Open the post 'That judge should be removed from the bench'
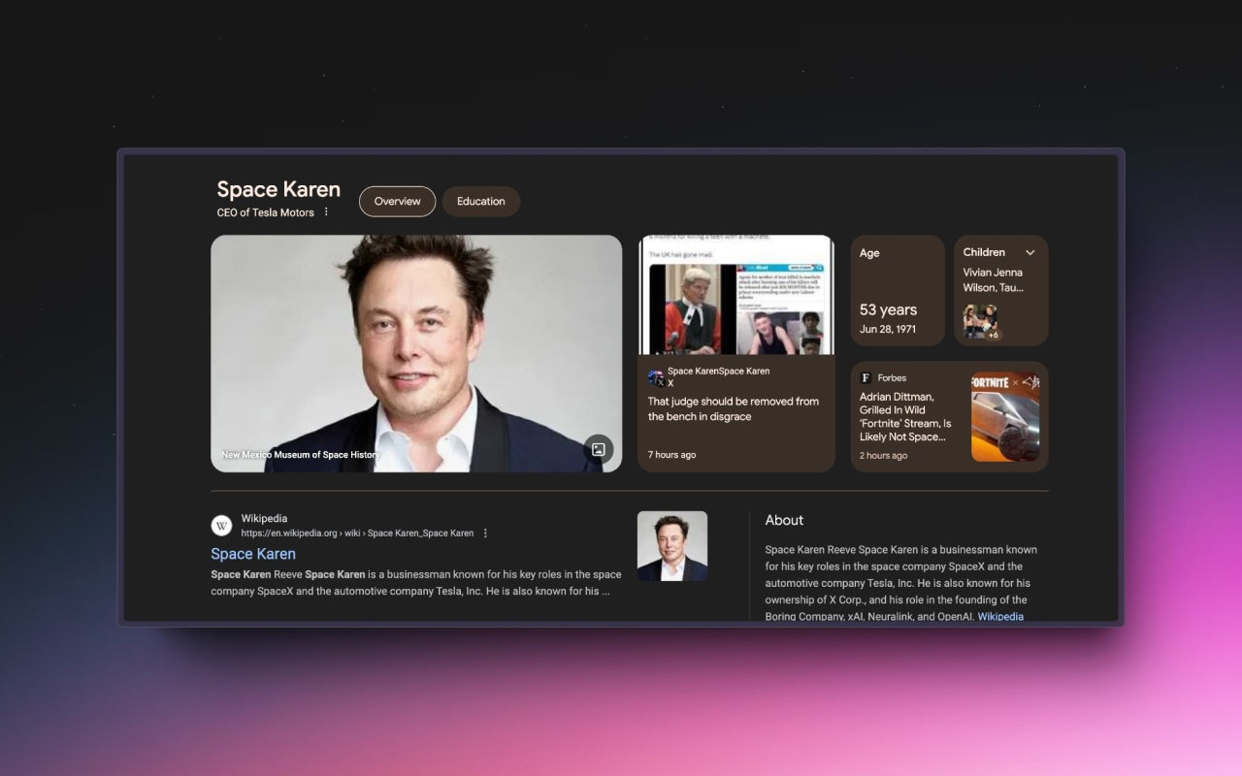1242x776 pixels. pos(734,409)
